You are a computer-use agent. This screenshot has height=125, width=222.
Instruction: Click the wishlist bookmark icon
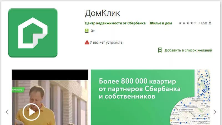point(160,50)
